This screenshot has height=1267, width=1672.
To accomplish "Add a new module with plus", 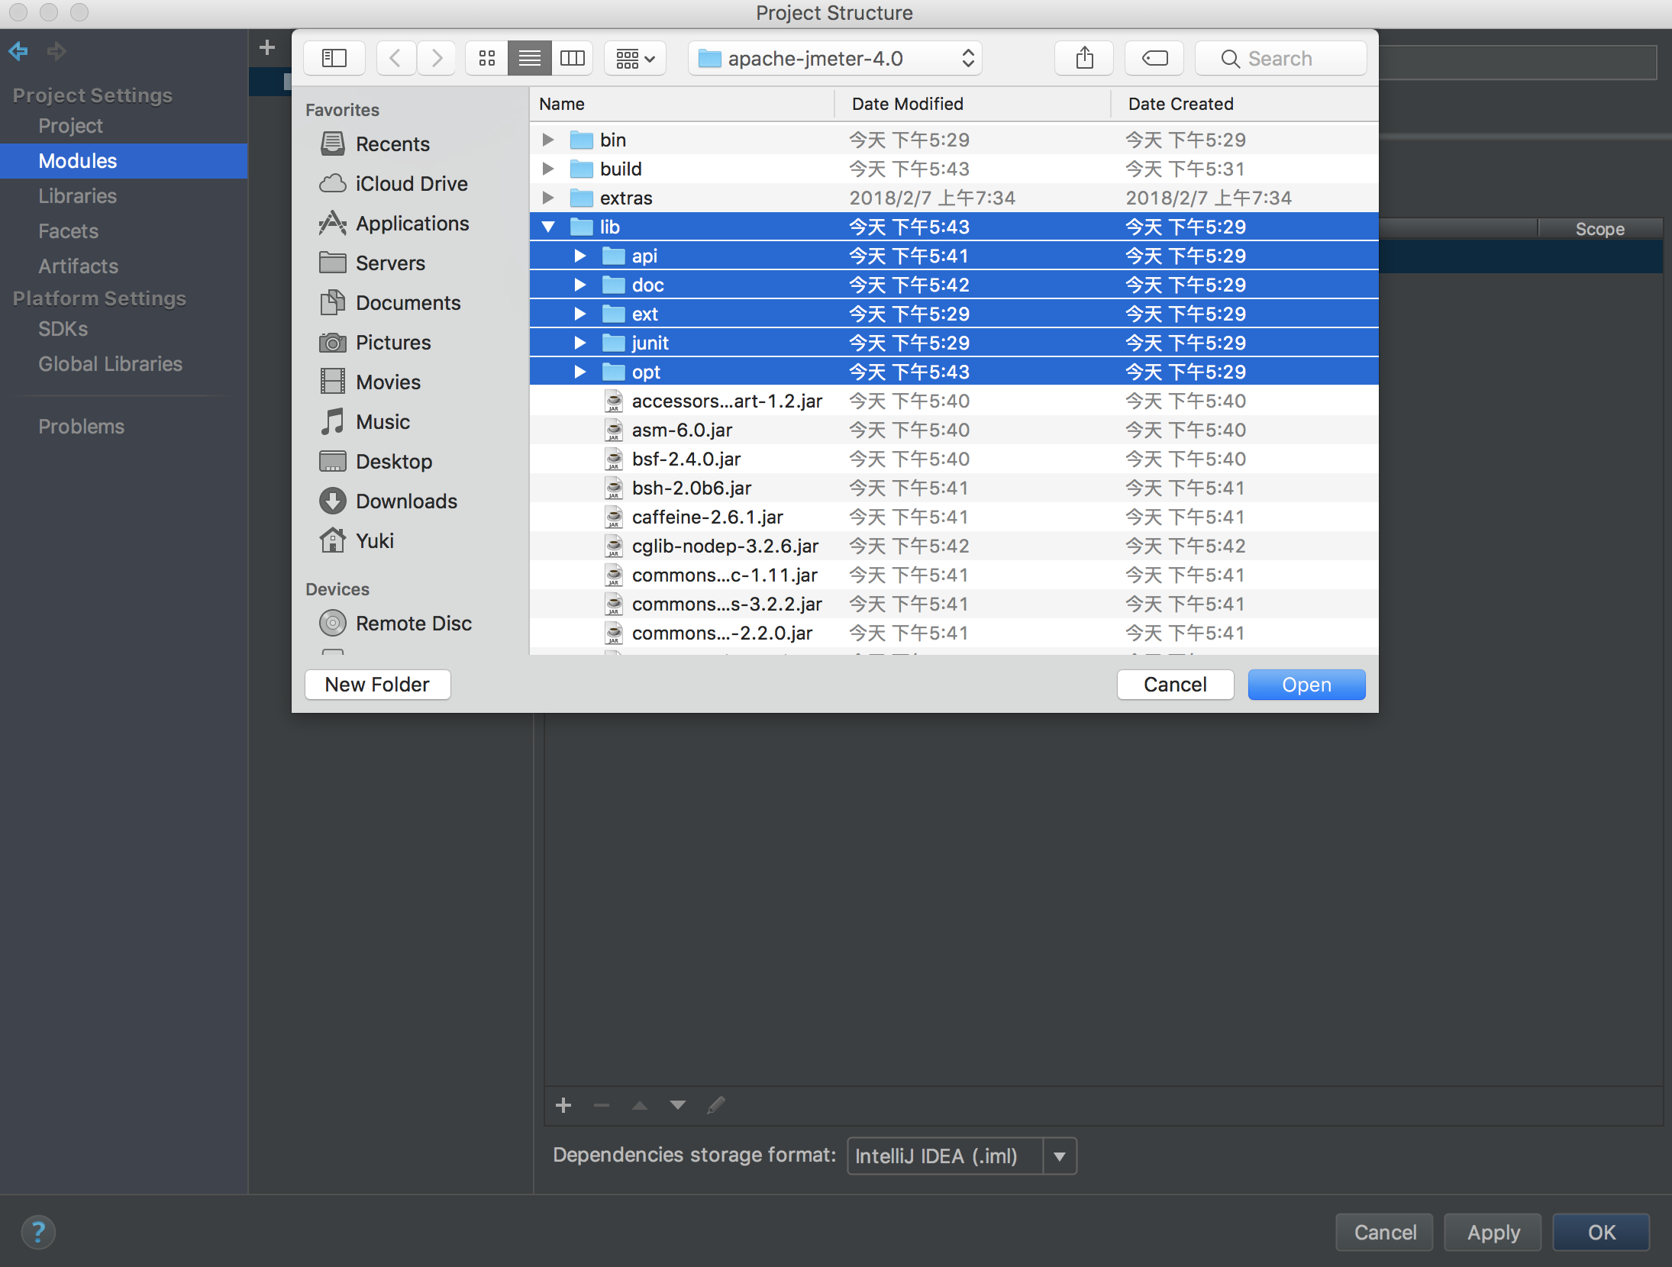I will click(x=267, y=47).
